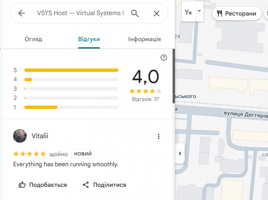Viewport: 268px width, 200px height.
Task: Filter reviews by the 2-star bar
Action: (71, 98)
